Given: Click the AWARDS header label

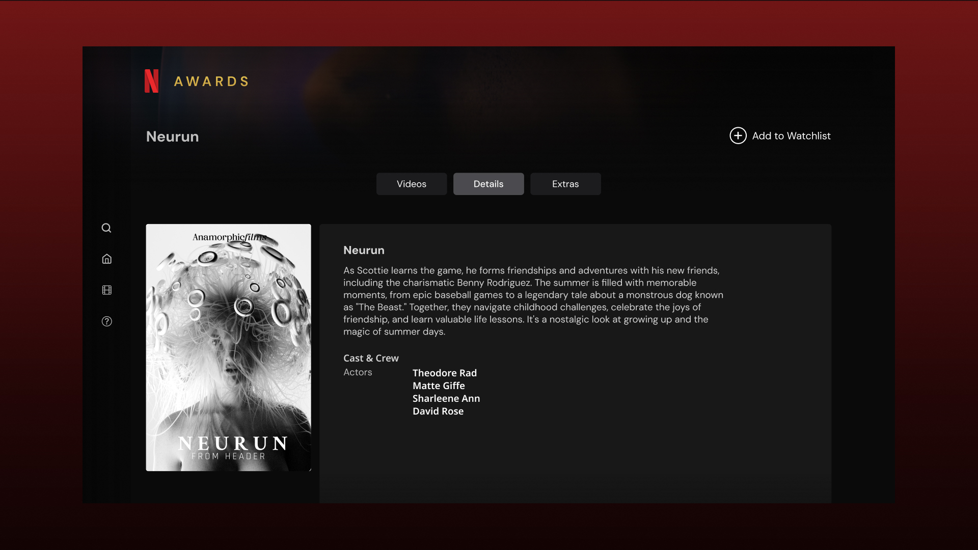Looking at the screenshot, I should point(211,81).
